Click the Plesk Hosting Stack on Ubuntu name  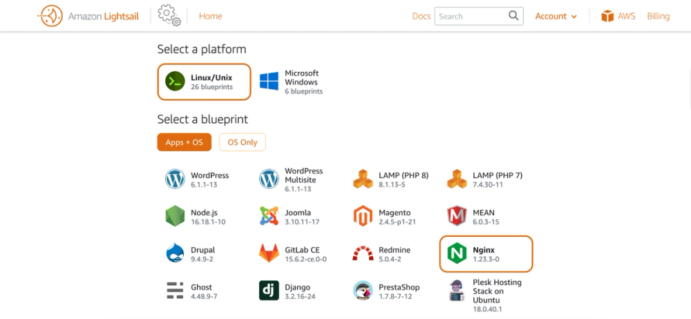click(497, 291)
